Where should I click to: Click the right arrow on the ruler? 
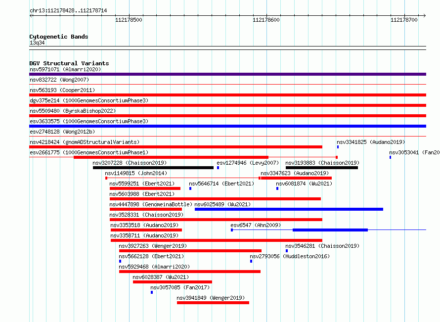[424, 15]
